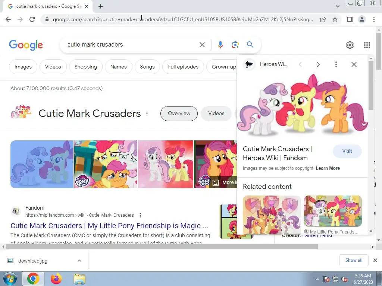Filter results by Images

pos(23,67)
